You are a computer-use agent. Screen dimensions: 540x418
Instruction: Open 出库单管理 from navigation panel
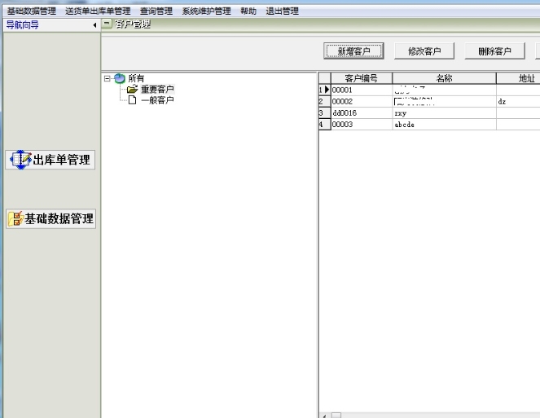click(x=50, y=160)
